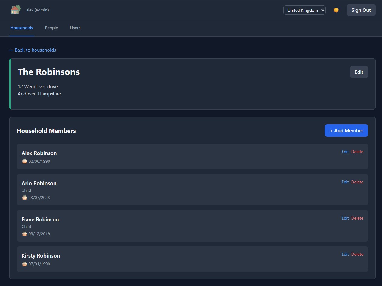Edit The Robinsons household details
This screenshot has height=286, width=382.
359,72
